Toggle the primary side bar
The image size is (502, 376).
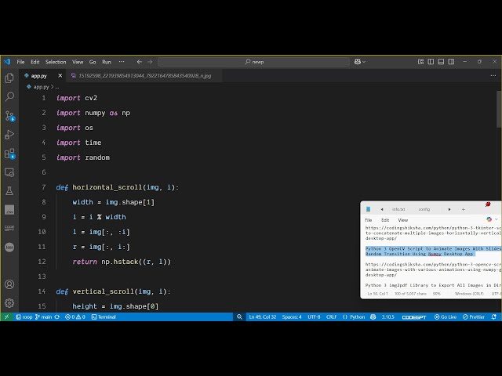[x=431, y=62]
